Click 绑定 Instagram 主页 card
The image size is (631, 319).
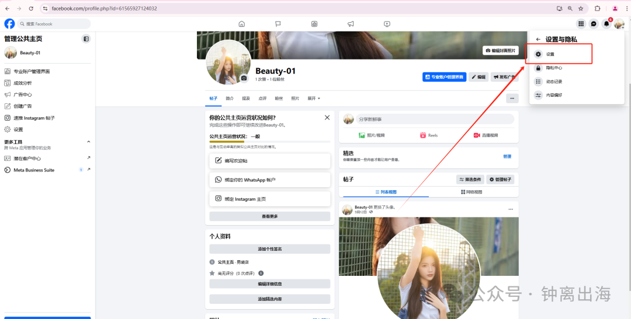tap(269, 198)
